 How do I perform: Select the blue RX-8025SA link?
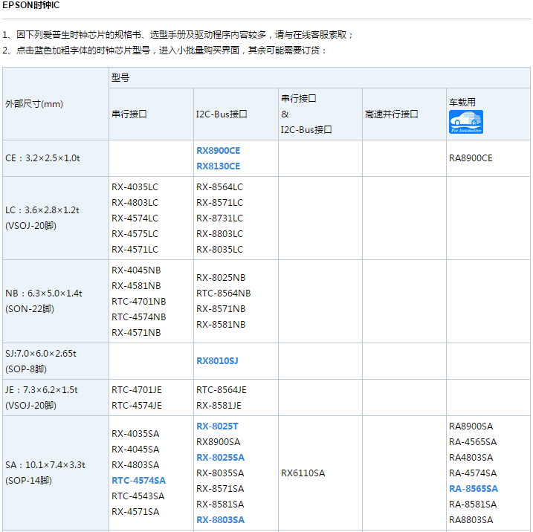[220, 458]
